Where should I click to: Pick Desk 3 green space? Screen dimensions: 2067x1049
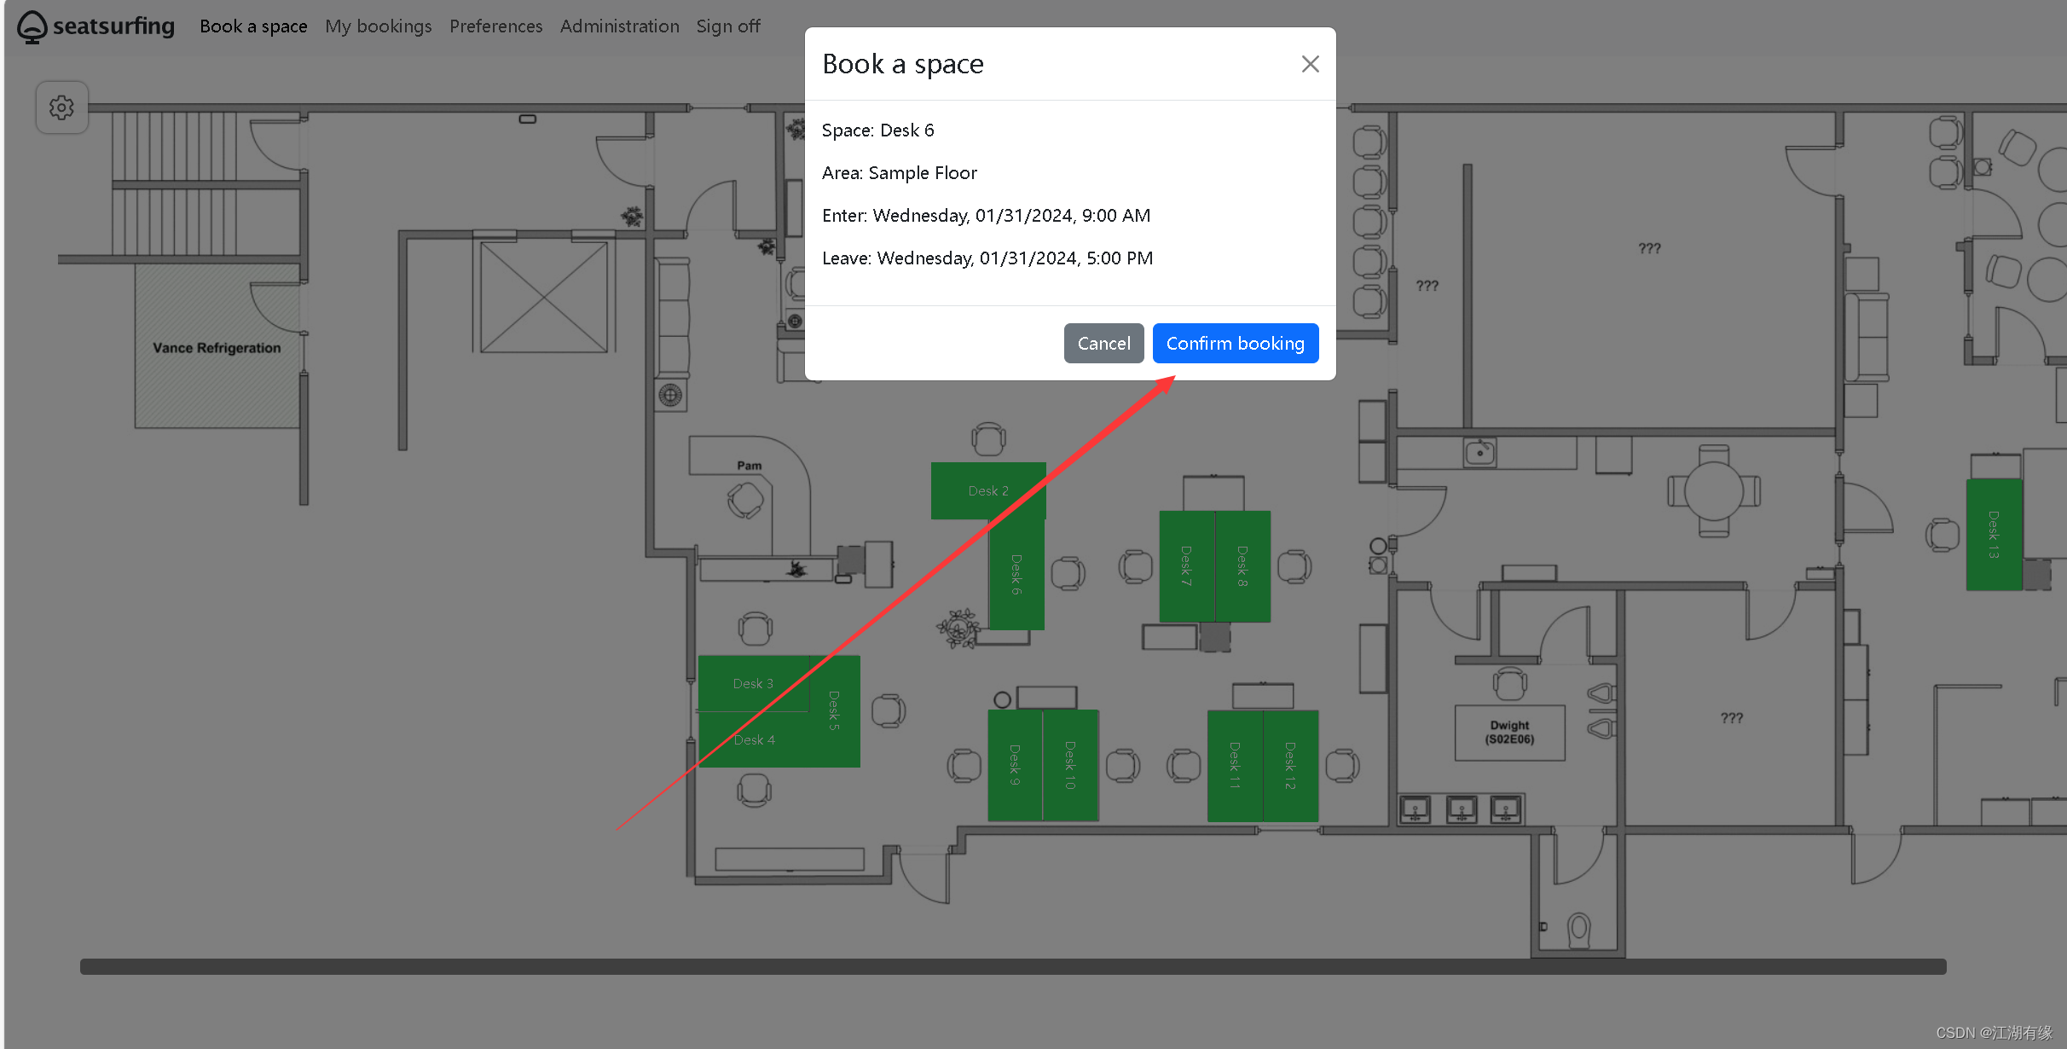coord(752,683)
